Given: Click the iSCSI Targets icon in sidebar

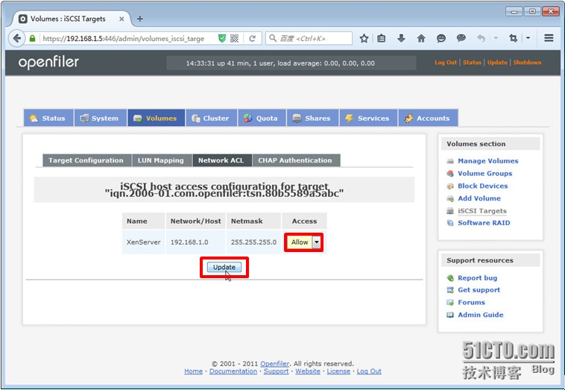Looking at the screenshot, I should click(x=450, y=211).
